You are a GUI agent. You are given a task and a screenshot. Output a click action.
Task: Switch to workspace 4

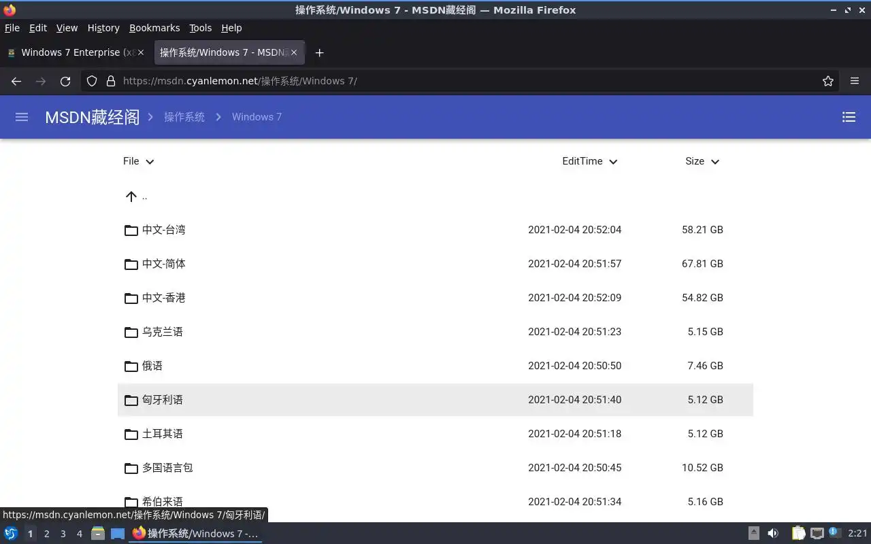click(x=79, y=534)
